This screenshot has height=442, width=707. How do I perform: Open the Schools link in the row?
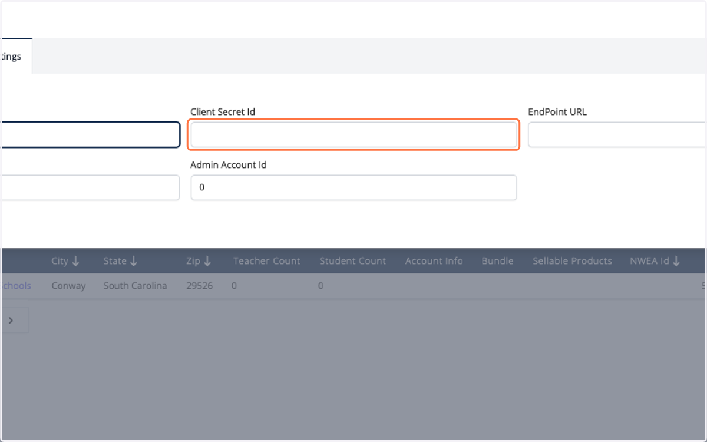[x=15, y=286]
